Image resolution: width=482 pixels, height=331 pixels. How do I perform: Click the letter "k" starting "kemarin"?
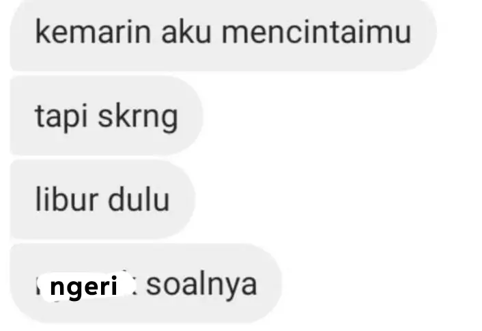pos(42,31)
